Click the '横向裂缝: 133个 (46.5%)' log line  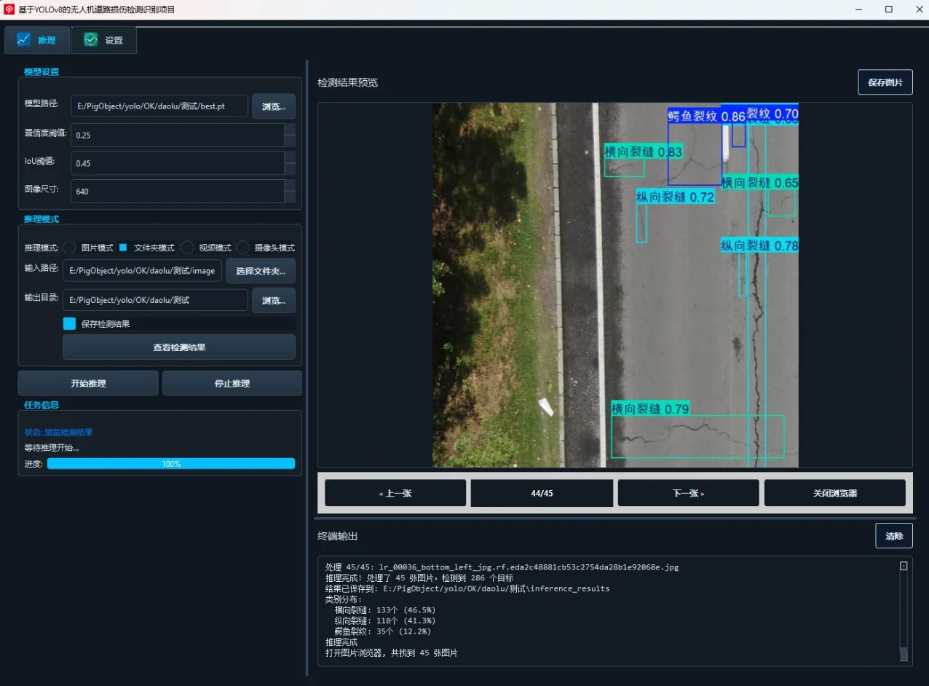click(384, 610)
